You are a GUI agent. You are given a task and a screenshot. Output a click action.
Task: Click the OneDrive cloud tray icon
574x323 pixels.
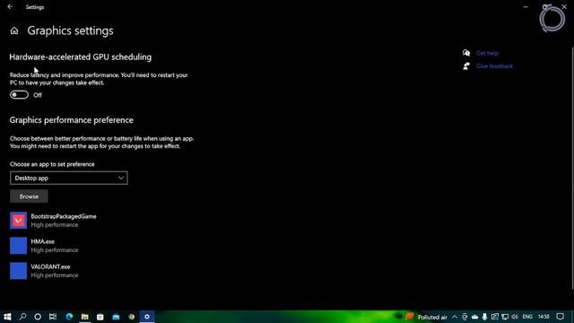point(474,317)
